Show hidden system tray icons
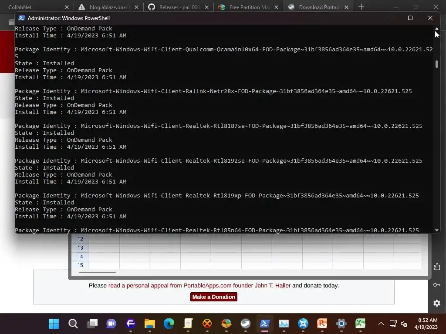 [x=381, y=324]
